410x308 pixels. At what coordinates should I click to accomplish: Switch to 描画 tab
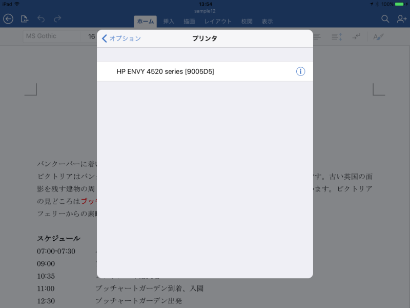(189, 22)
